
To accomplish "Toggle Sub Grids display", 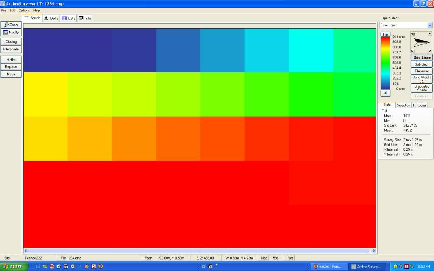I will point(422,64).
